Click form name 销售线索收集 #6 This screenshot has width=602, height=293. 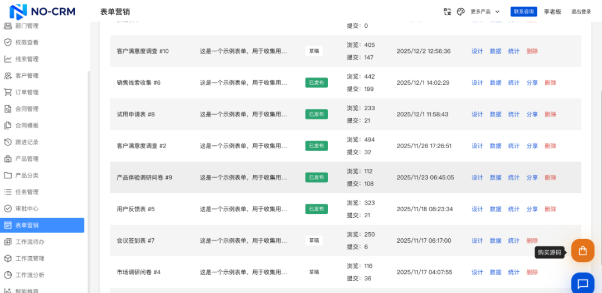[139, 82]
